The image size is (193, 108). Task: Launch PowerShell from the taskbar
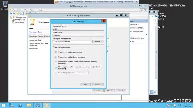(20, 105)
